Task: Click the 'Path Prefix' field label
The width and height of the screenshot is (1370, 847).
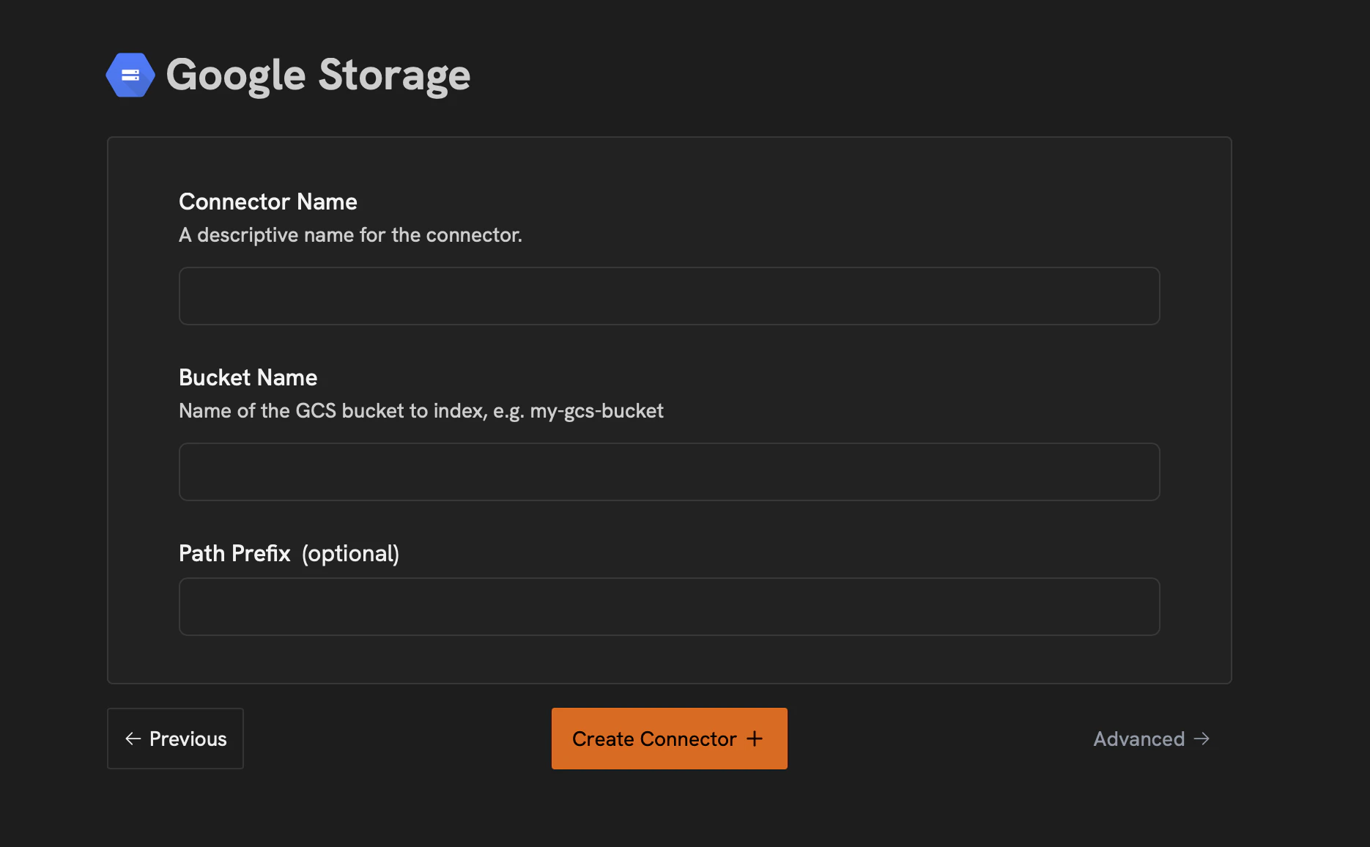Action: (234, 553)
